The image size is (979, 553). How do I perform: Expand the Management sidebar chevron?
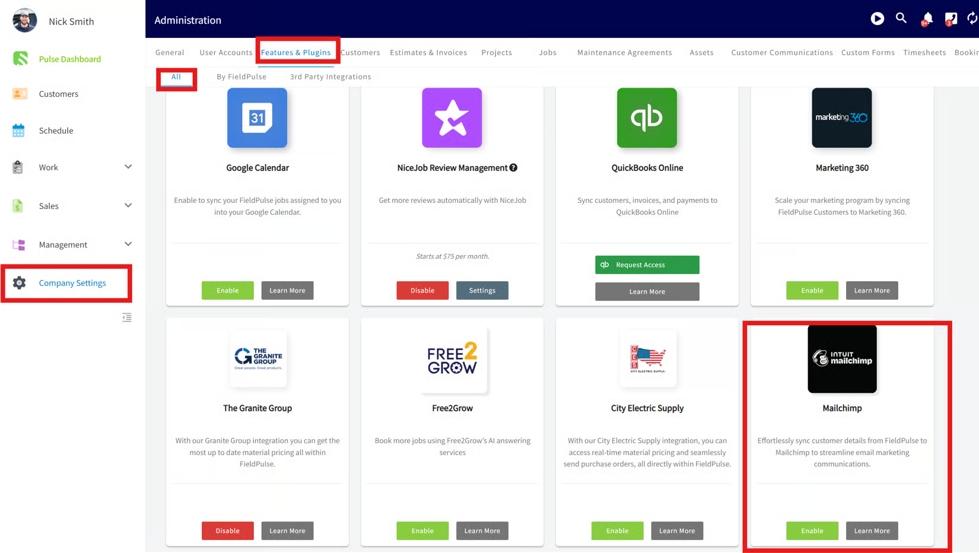pyautogui.click(x=128, y=244)
